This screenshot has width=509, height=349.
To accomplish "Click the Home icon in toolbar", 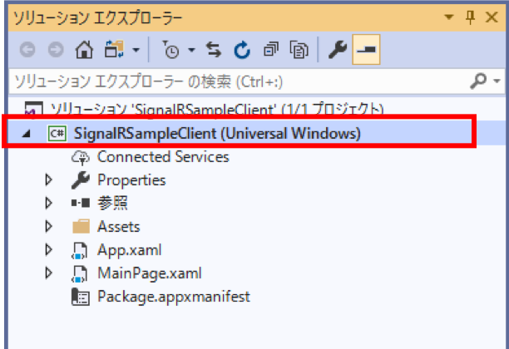I will pos(84,50).
